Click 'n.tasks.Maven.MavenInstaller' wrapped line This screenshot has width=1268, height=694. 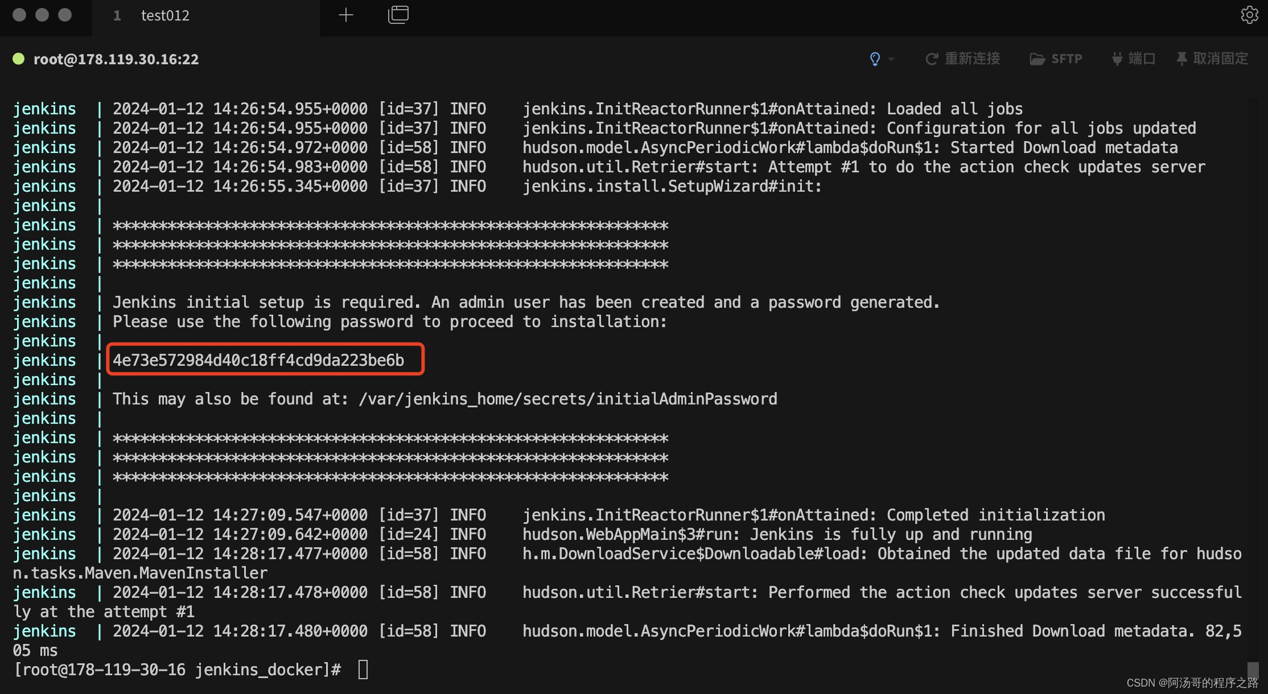click(x=140, y=573)
